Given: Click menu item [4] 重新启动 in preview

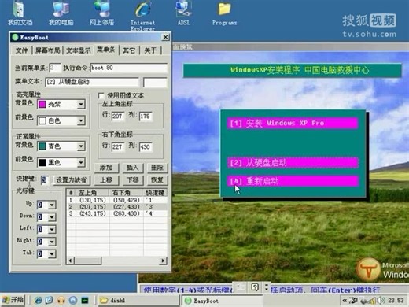Looking at the screenshot, I should pyautogui.click(x=293, y=181).
